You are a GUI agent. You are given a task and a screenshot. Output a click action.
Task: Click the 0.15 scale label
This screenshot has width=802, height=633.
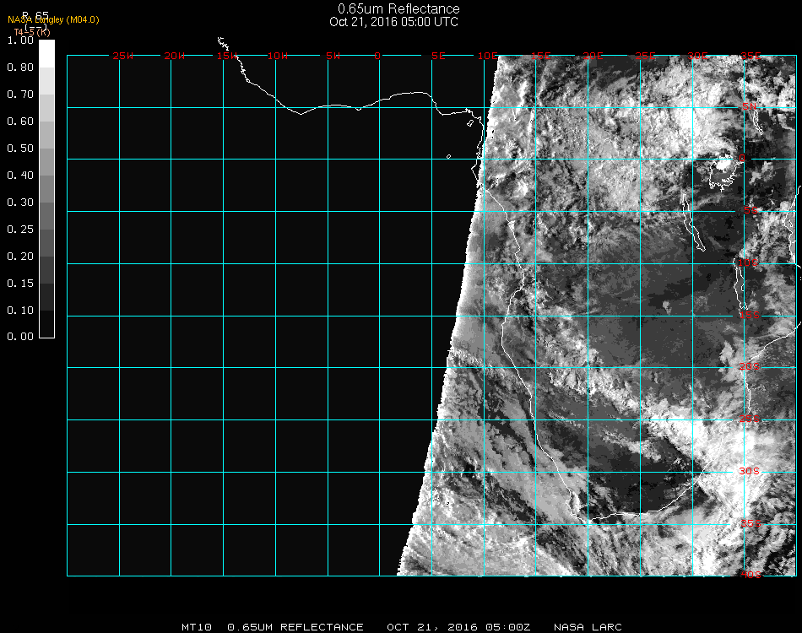pyautogui.click(x=20, y=284)
